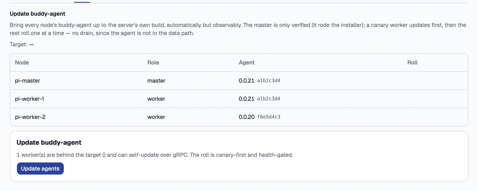Click agent version of pi-worker-1 row
The image size is (478, 191).
click(x=259, y=99)
